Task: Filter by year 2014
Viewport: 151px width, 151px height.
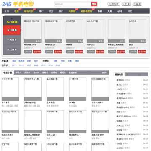Action: pos(51,65)
